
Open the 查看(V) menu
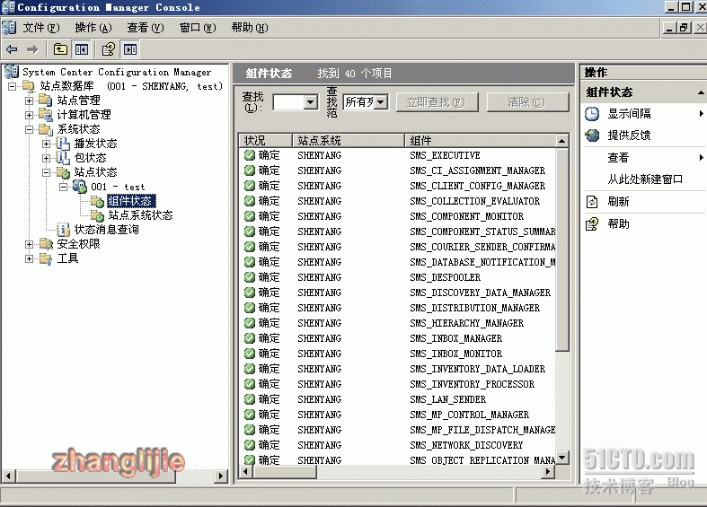click(146, 28)
